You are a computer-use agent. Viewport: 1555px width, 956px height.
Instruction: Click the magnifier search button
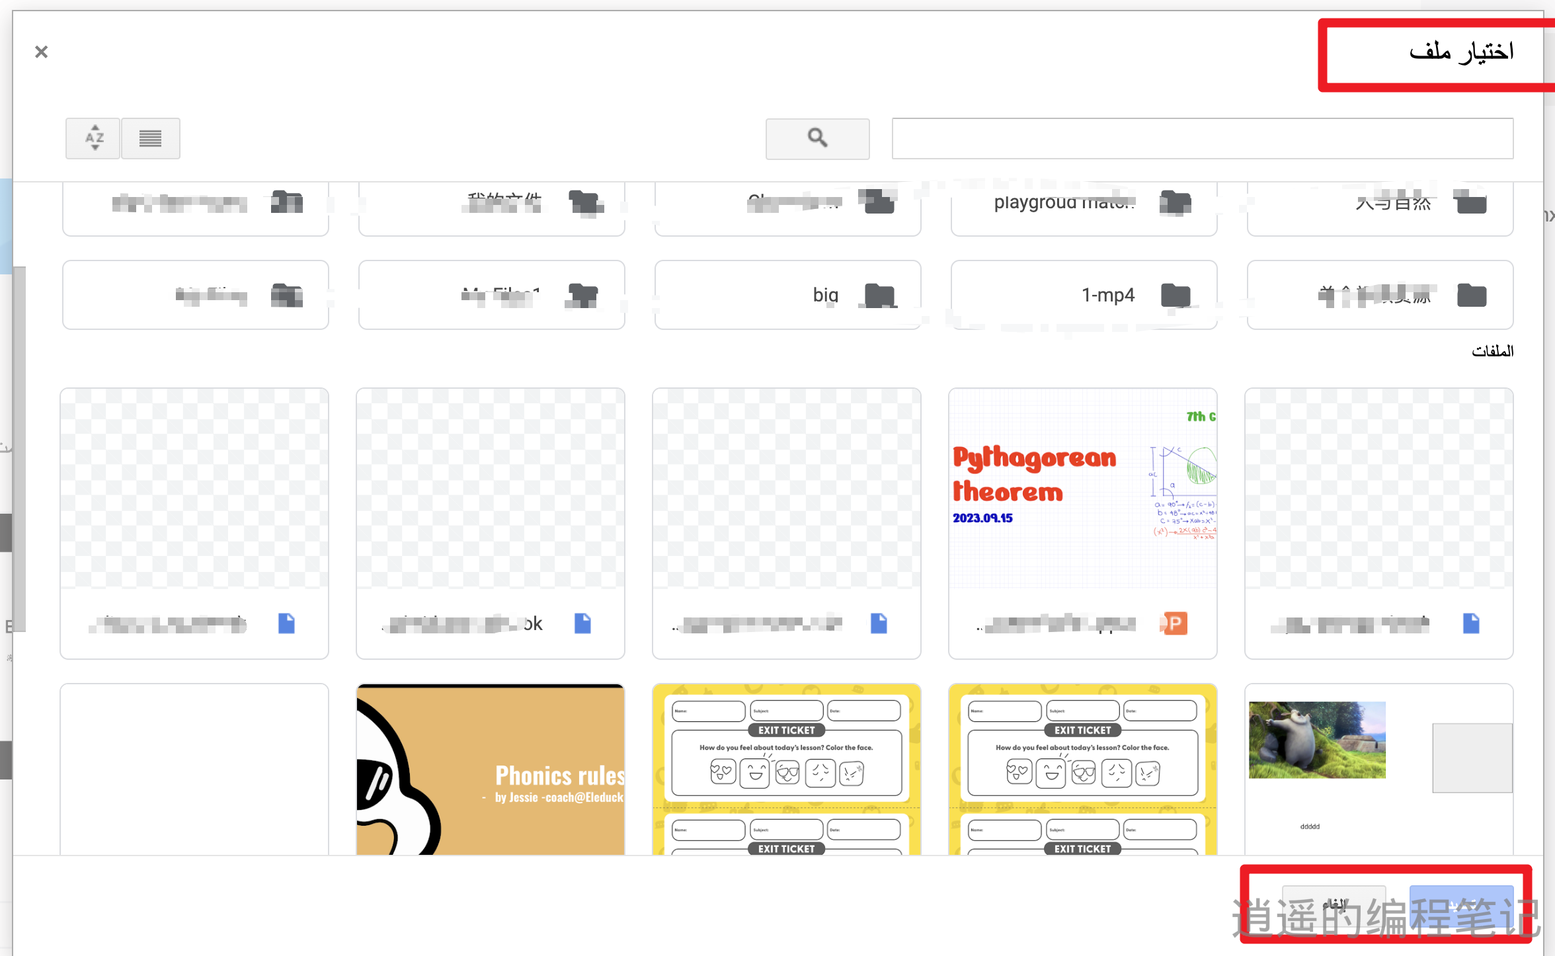click(x=817, y=138)
